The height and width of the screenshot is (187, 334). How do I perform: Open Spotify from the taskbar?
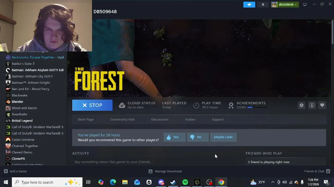click(x=185, y=182)
